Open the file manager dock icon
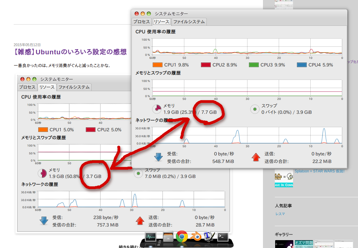 click(x=169, y=237)
